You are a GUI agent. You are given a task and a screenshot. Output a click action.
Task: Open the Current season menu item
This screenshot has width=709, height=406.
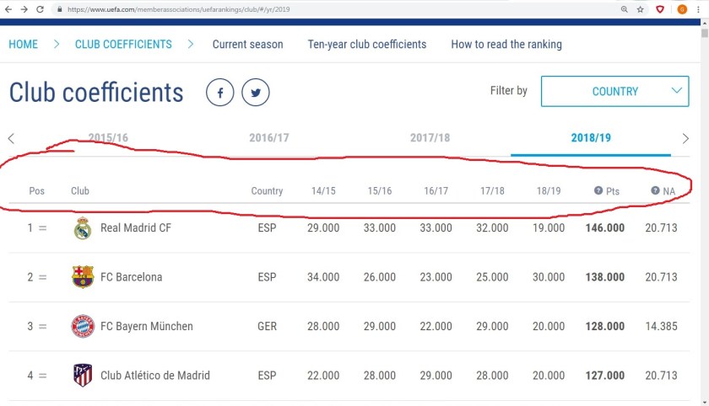(247, 44)
